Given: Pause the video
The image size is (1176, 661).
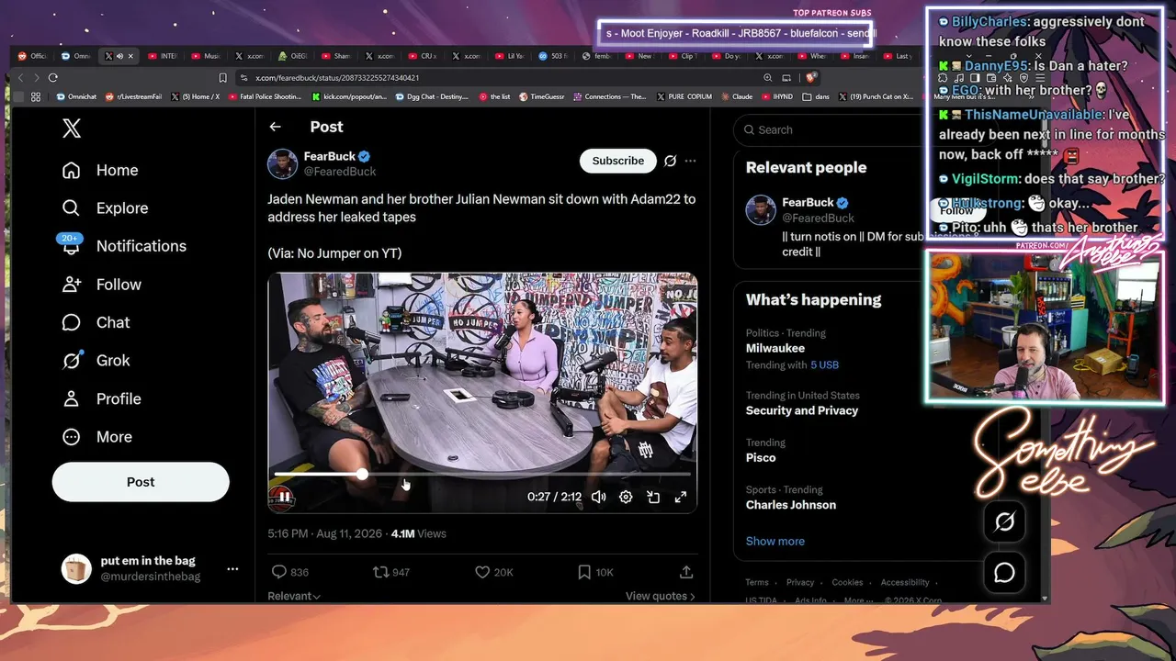Looking at the screenshot, I should coord(285,497).
